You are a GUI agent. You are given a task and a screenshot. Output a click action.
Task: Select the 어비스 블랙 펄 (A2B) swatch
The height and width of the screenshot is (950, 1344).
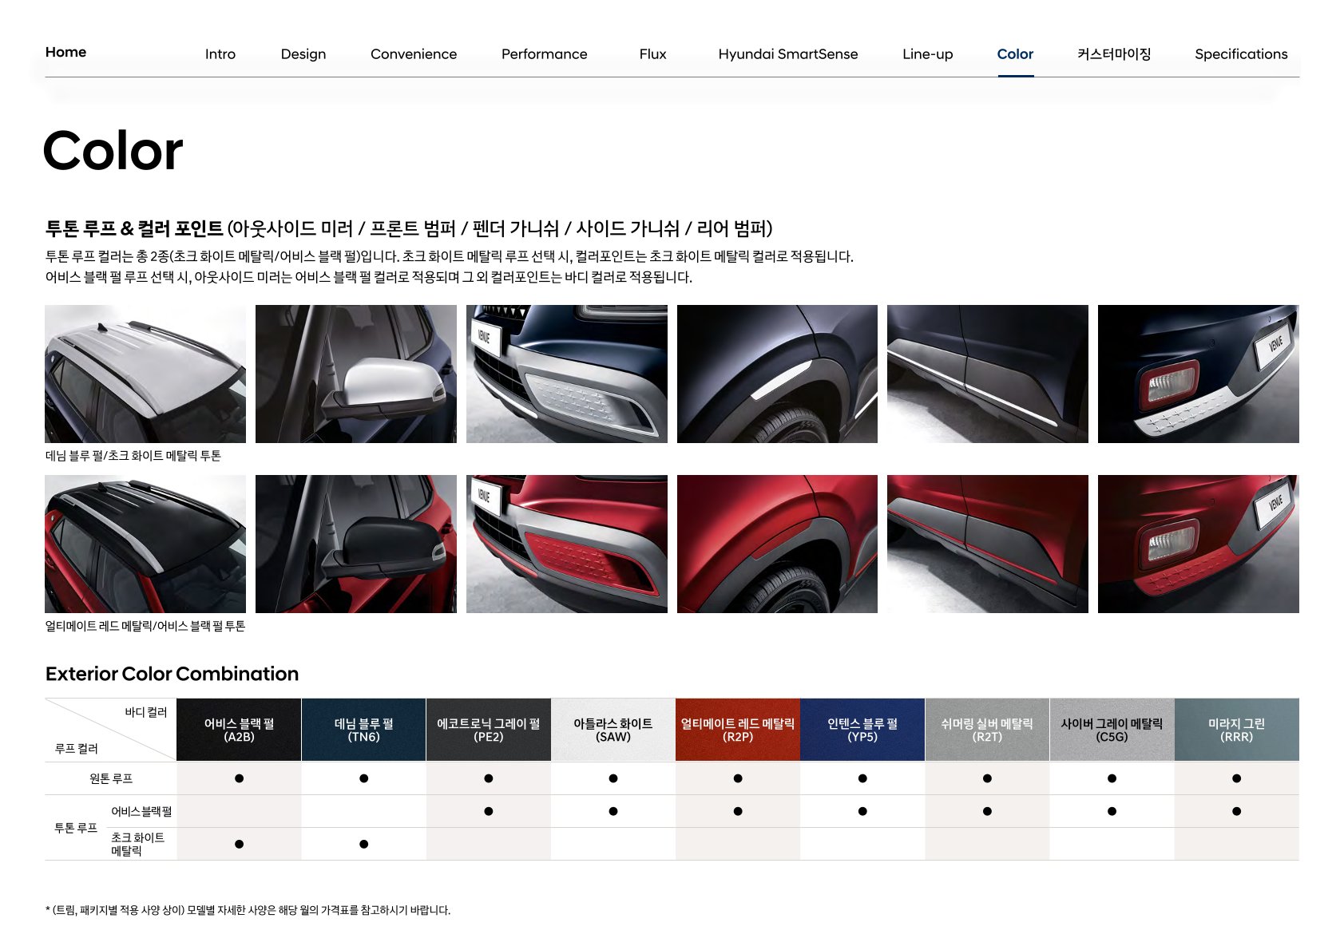point(239,730)
